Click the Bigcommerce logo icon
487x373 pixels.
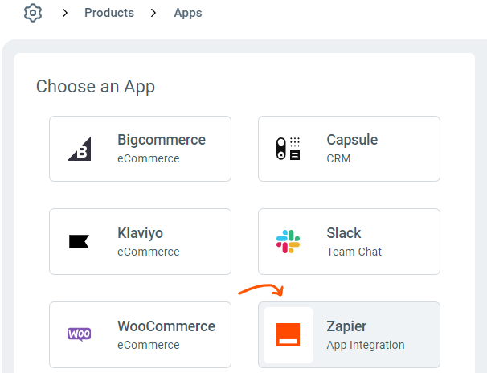(79, 149)
